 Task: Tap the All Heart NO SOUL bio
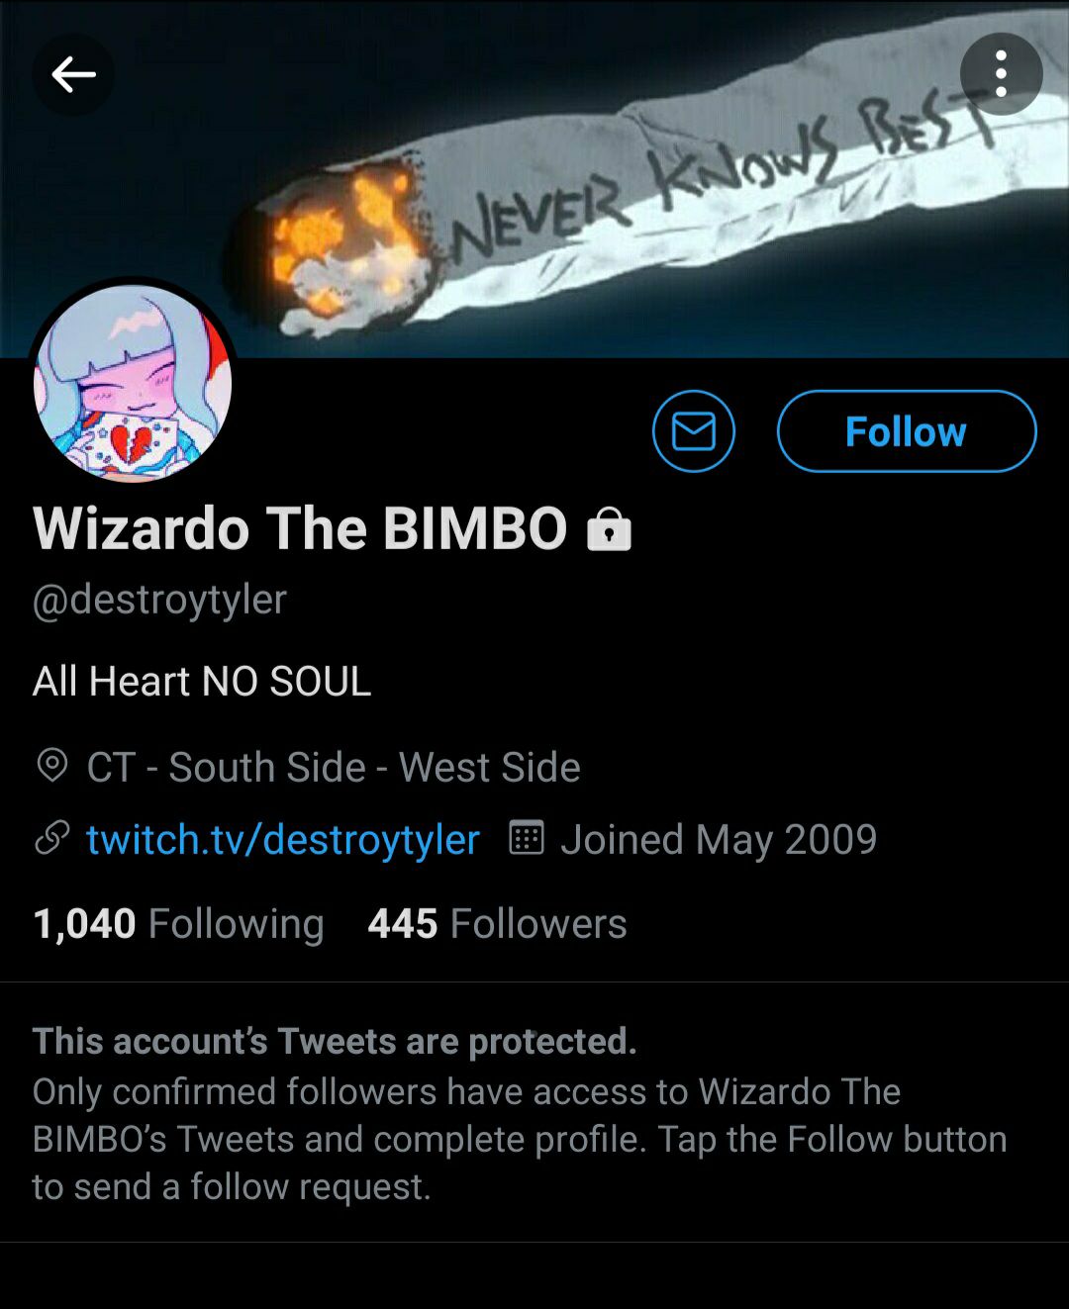point(202,681)
